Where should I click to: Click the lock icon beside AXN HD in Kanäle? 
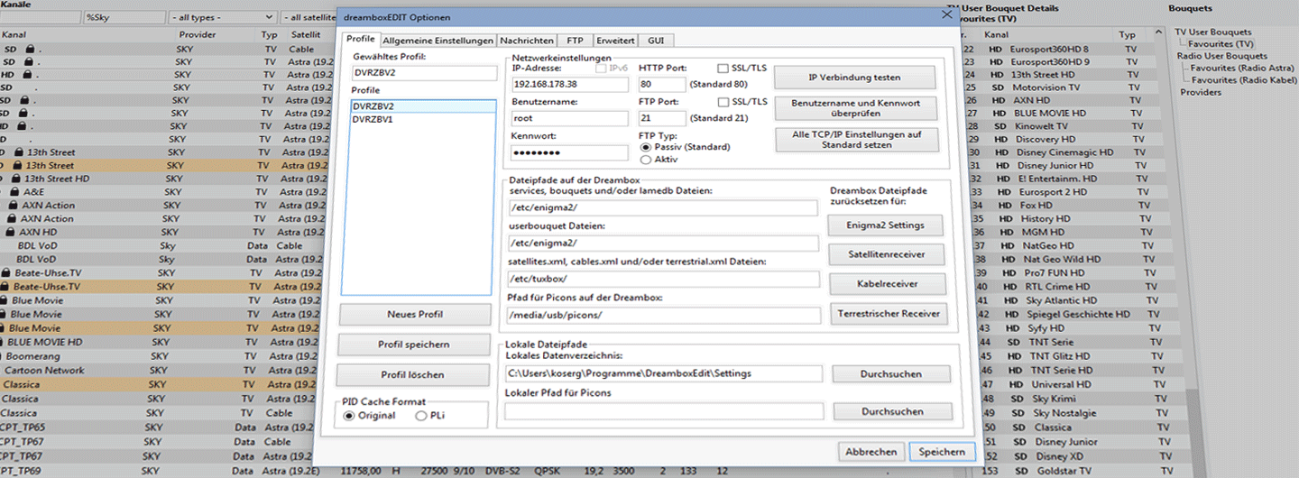(x=10, y=232)
